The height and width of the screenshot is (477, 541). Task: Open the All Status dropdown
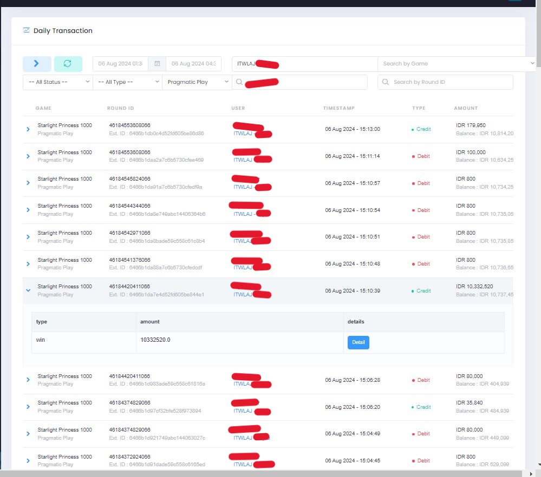pos(57,82)
